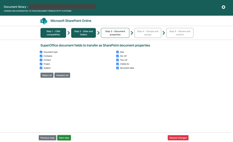Disable the Contact field checkbox
Image resolution: width=233 pixels, height=142 pixels.
(x=41, y=60)
